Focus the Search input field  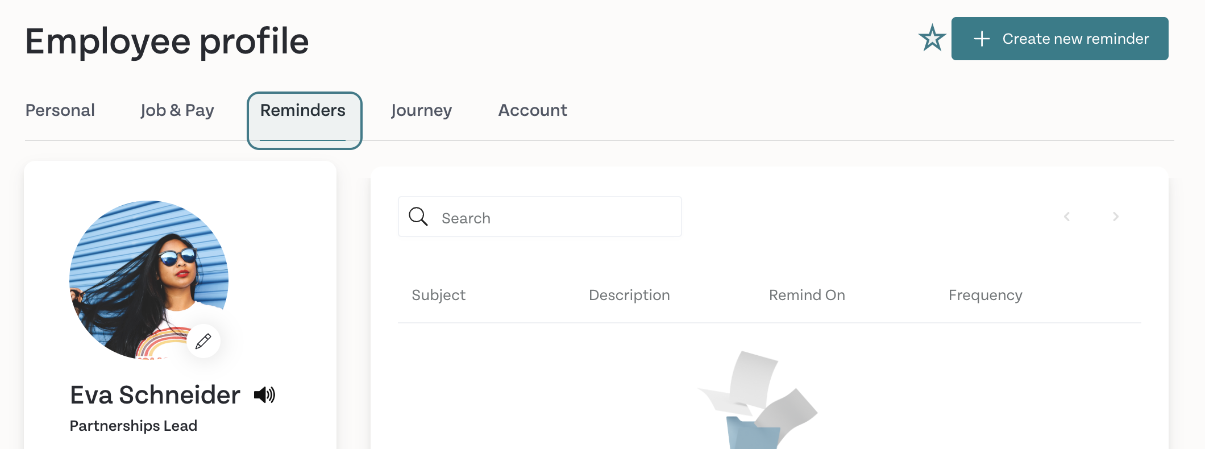540,217
